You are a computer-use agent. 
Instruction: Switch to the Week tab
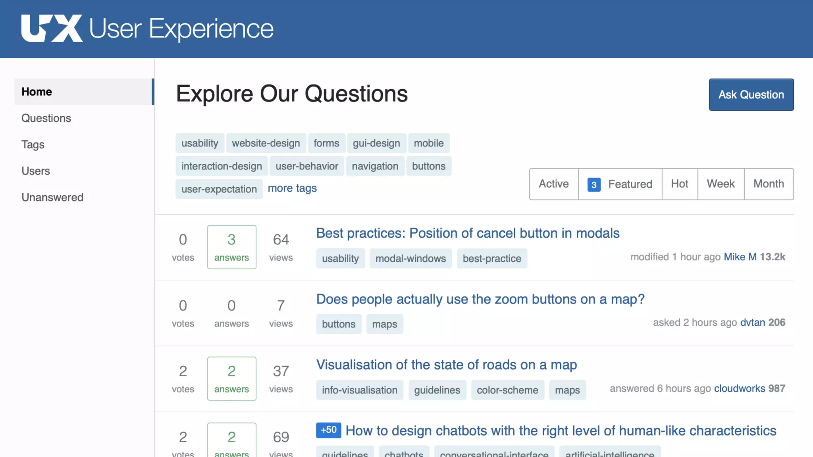[721, 184]
